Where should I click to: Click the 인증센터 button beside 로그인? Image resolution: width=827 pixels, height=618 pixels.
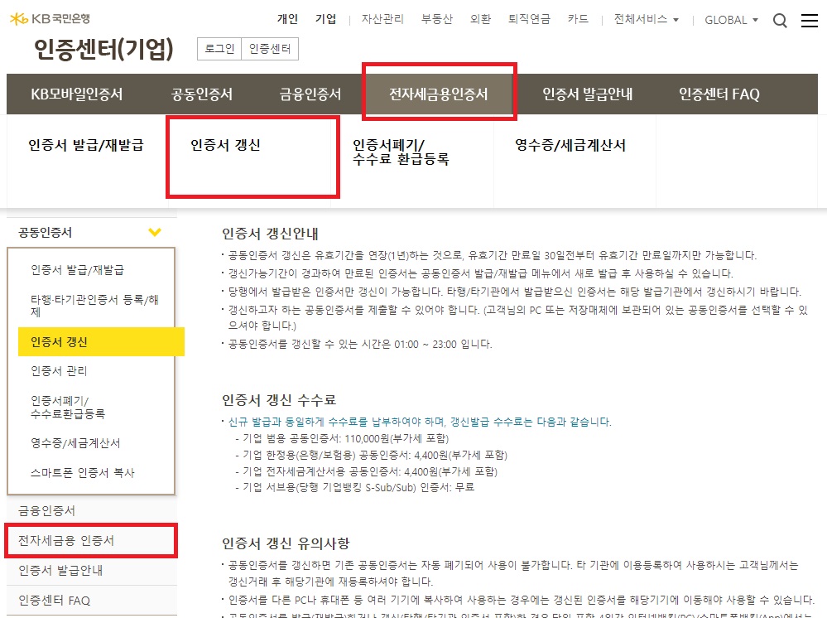270,49
